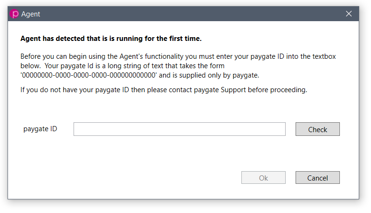Screen dimensions: 371x213
Task: Focus the paygate ID text box
Action: click(x=179, y=129)
